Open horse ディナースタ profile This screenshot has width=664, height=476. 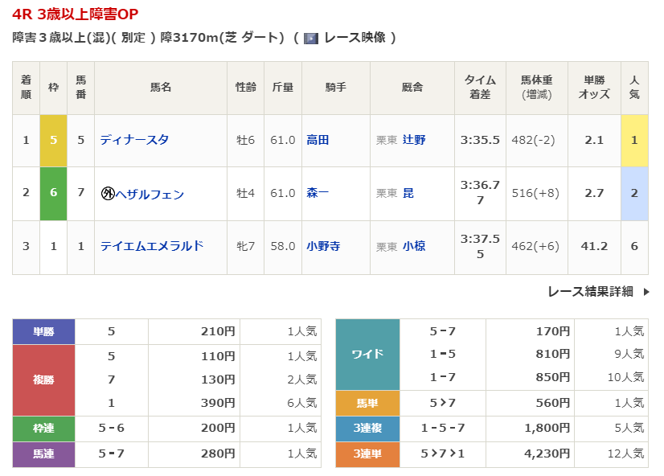pyautogui.click(x=134, y=140)
